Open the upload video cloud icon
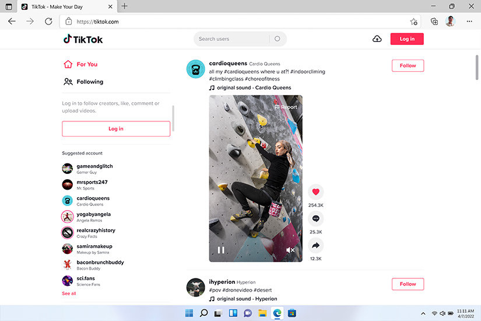The width and height of the screenshot is (481, 321). point(377,39)
